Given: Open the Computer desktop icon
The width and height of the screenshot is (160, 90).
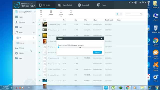Looking at the screenshot, I should click(x=156, y=17).
